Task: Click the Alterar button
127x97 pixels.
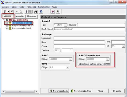Action: click(101, 91)
